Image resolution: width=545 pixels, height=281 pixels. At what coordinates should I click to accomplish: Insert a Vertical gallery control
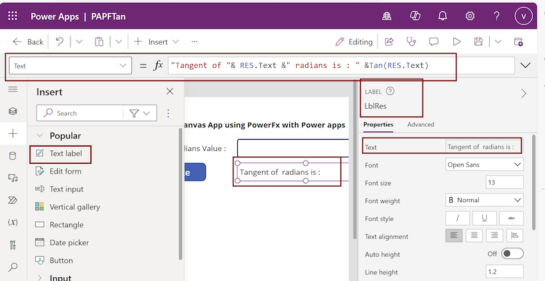point(67,207)
